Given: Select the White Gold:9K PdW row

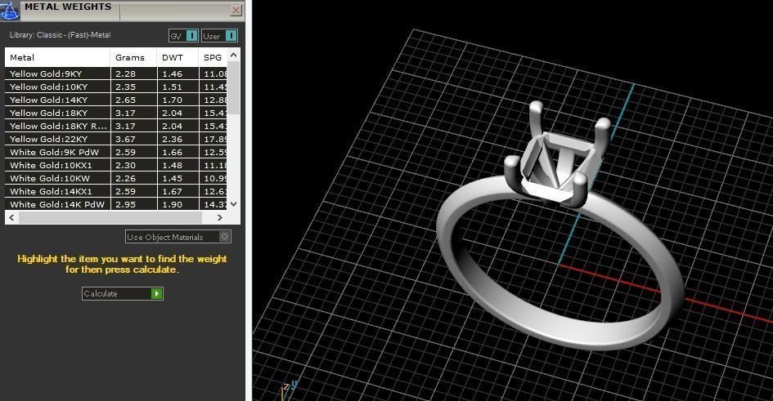Looking at the screenshot, I should (116, 153).
